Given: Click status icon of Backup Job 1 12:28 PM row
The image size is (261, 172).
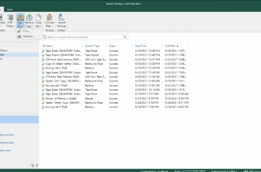Looking at the screenshot, I should 43,68.
